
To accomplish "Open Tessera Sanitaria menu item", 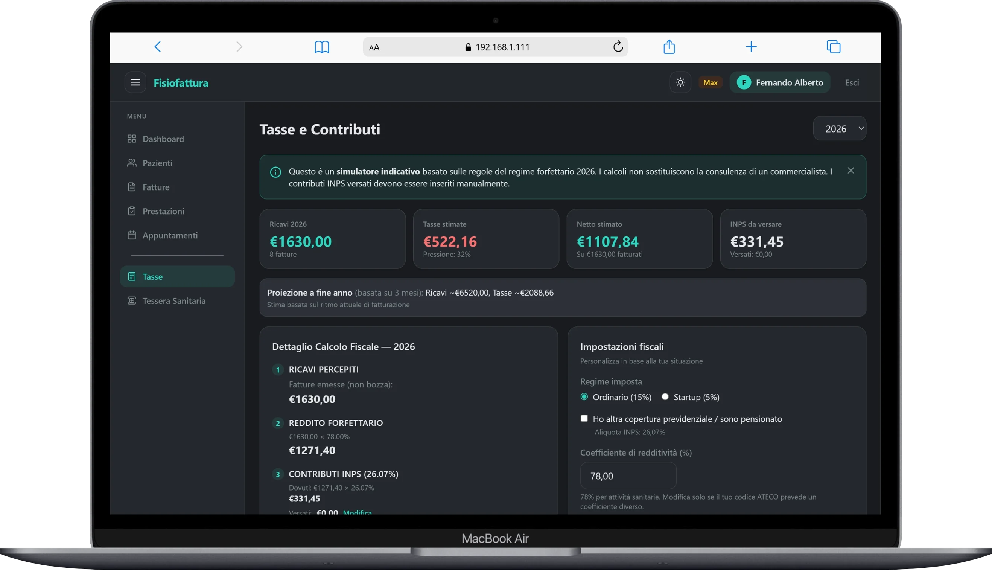I will point(174,301).
